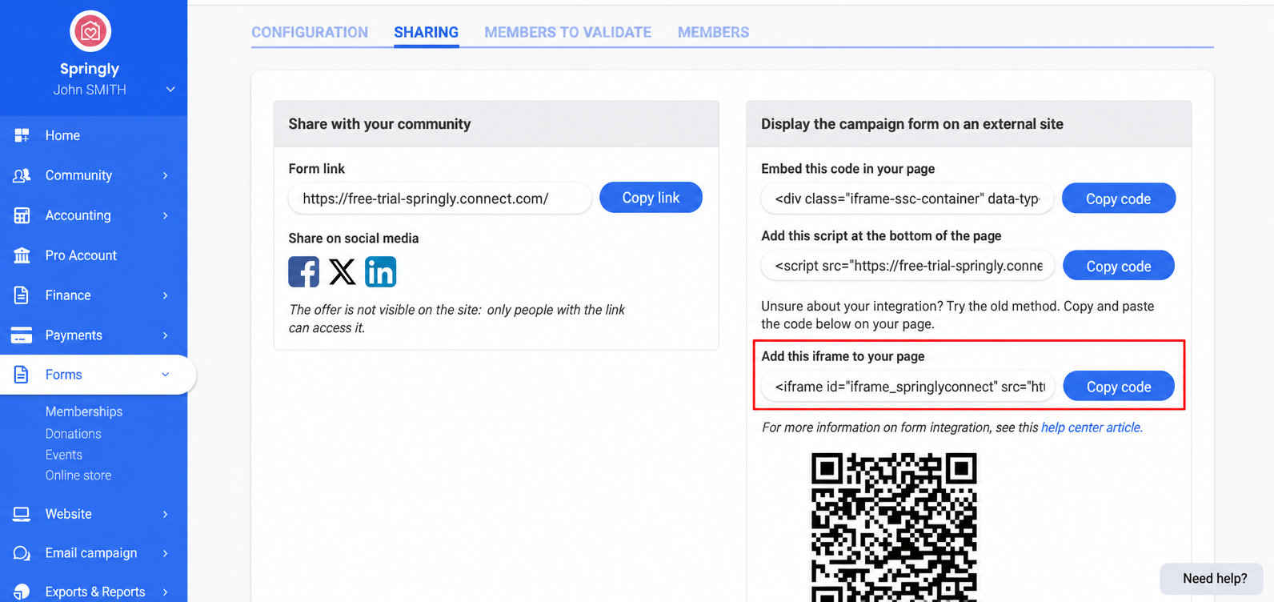
Task: Open Events under Forms
Action: coord(64,455)
